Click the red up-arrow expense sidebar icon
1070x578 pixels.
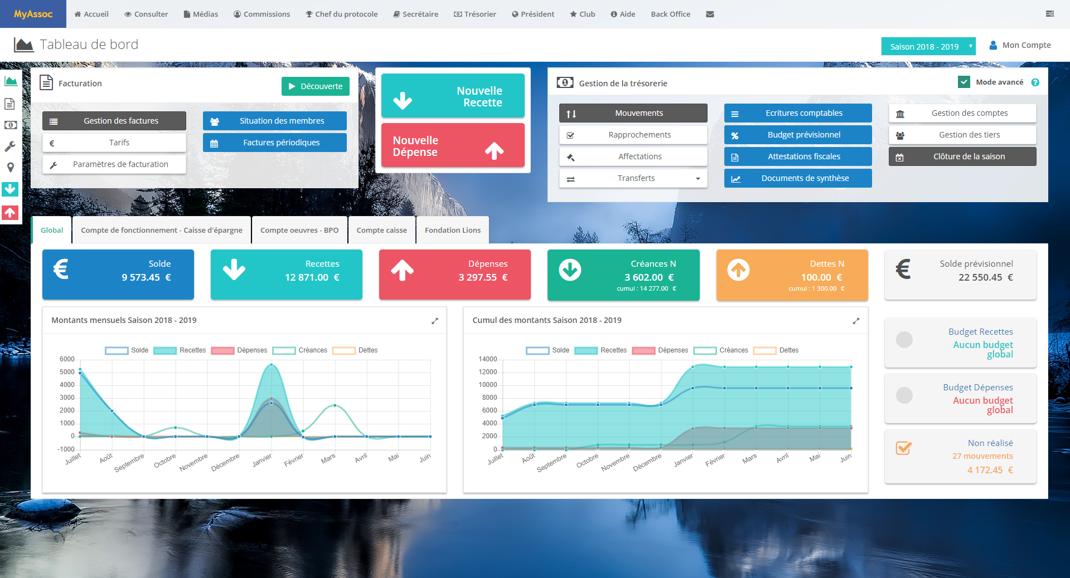point(10,213)
